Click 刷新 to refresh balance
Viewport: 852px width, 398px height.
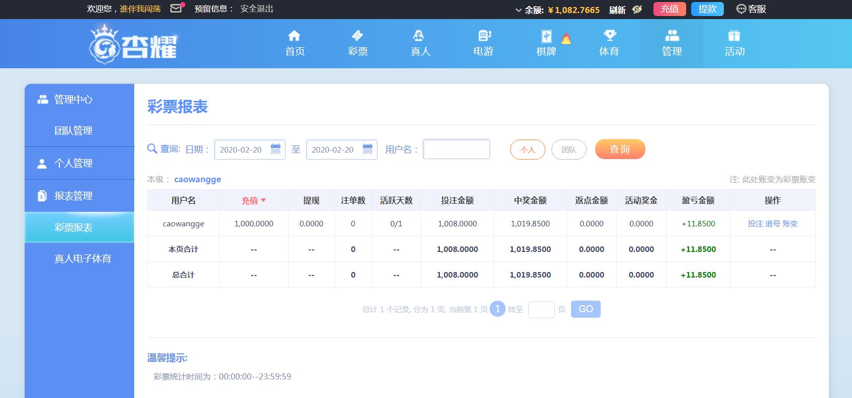tap(617, 10)
